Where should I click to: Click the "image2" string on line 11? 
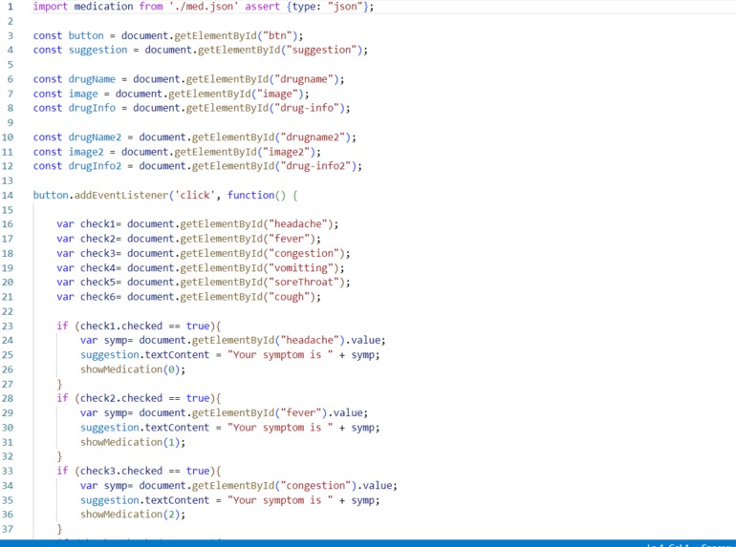pyautogui.click(x=286, y=152)
